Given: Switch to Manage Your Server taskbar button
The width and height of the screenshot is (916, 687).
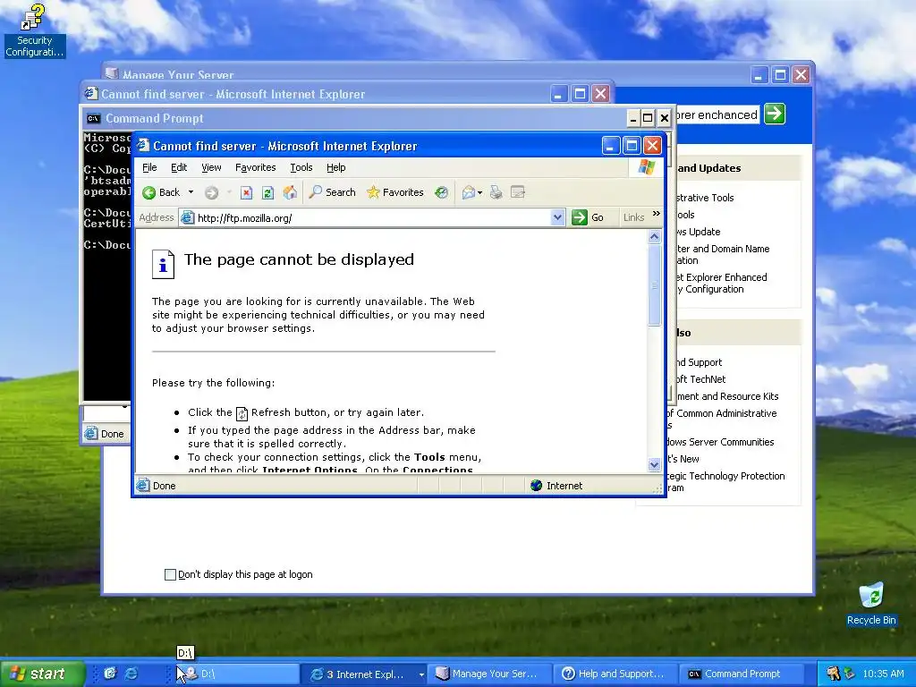Looking at the screenshot, I should 489,674.
